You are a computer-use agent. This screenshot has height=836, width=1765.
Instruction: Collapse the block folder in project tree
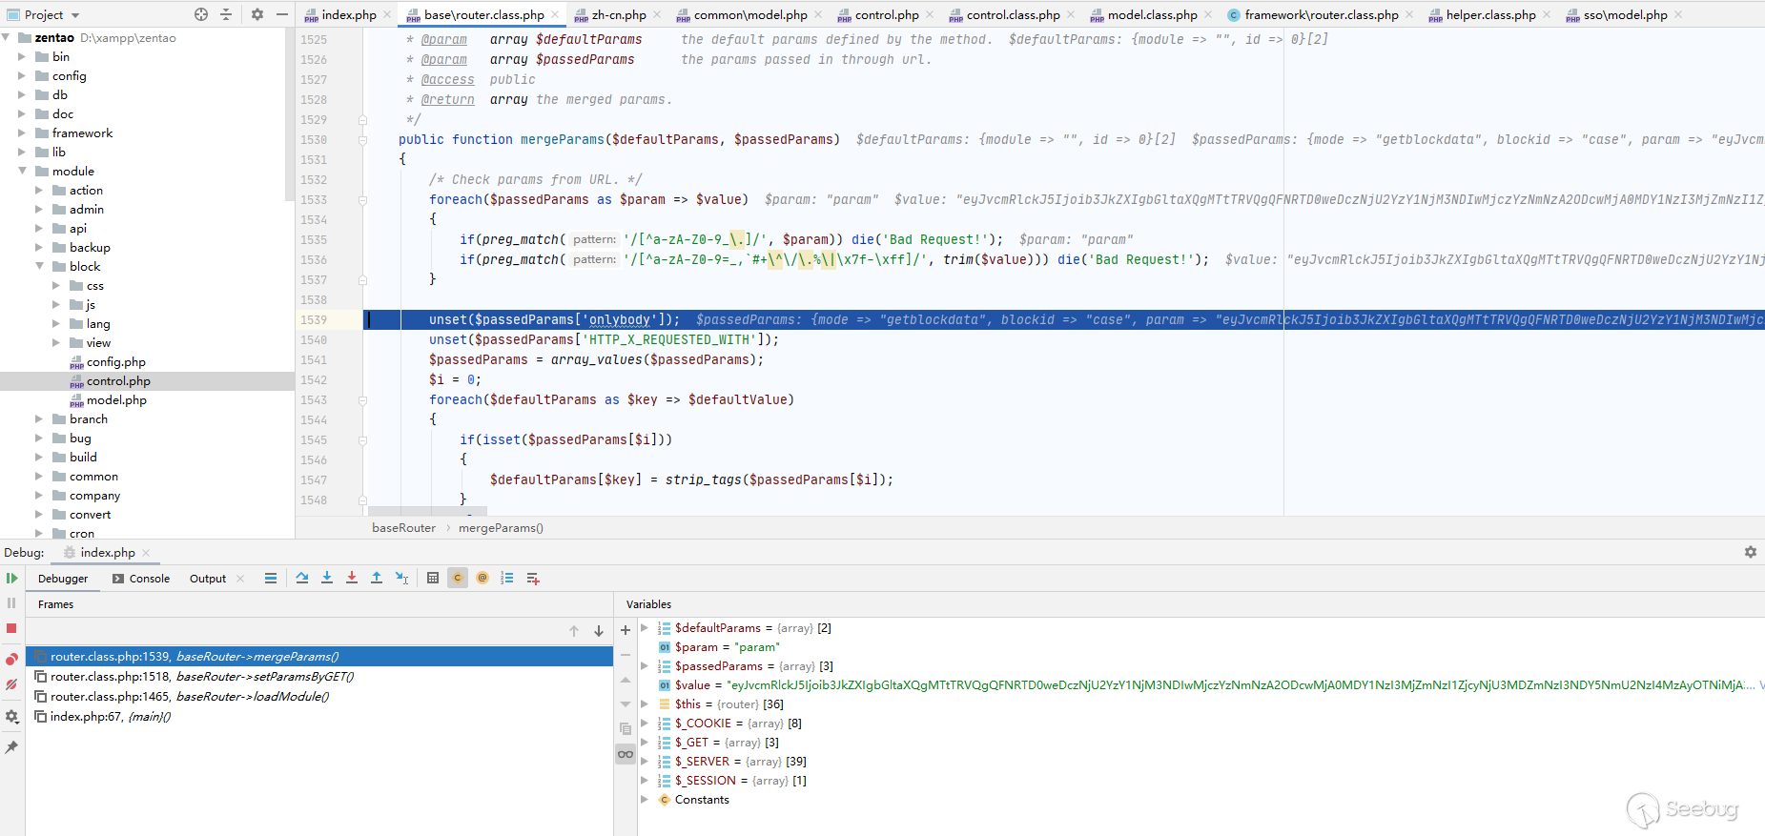40,267
